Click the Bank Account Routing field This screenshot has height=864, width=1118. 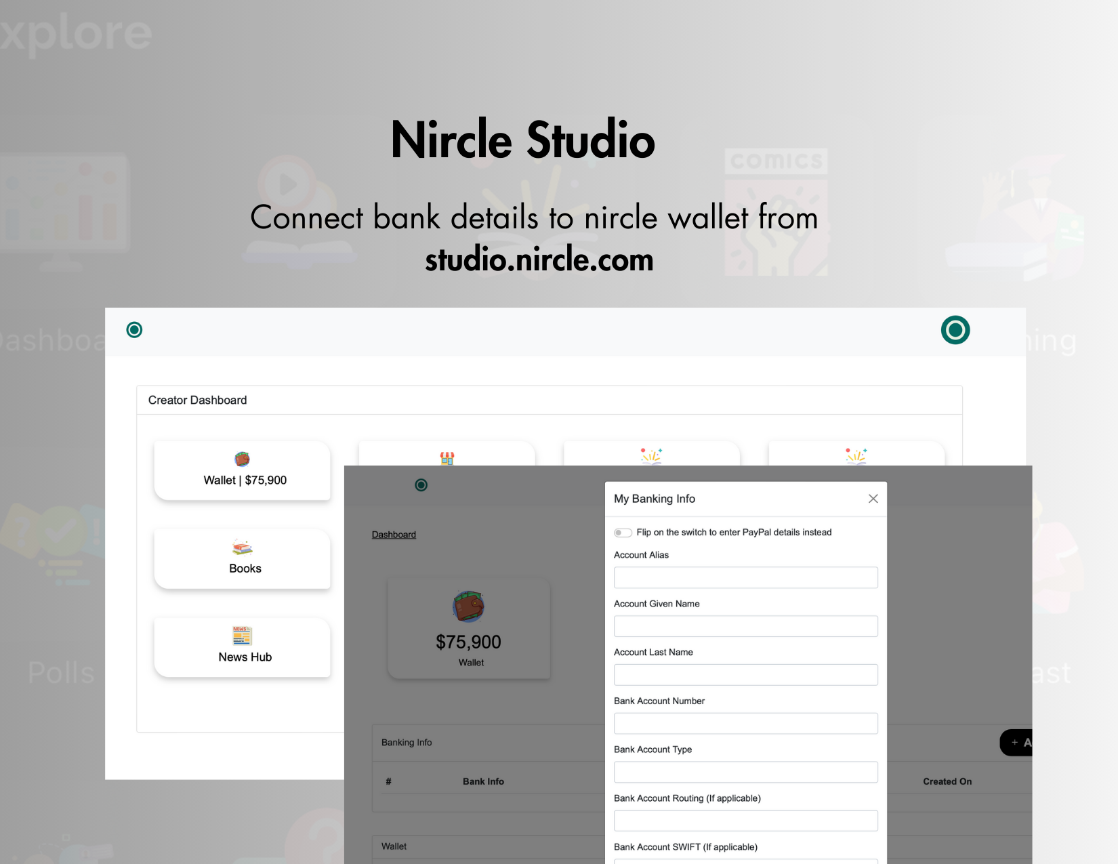[x=745, y=821]
